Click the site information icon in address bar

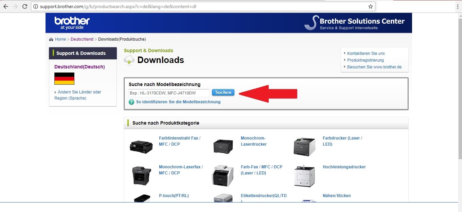click(x=36, y=6)
